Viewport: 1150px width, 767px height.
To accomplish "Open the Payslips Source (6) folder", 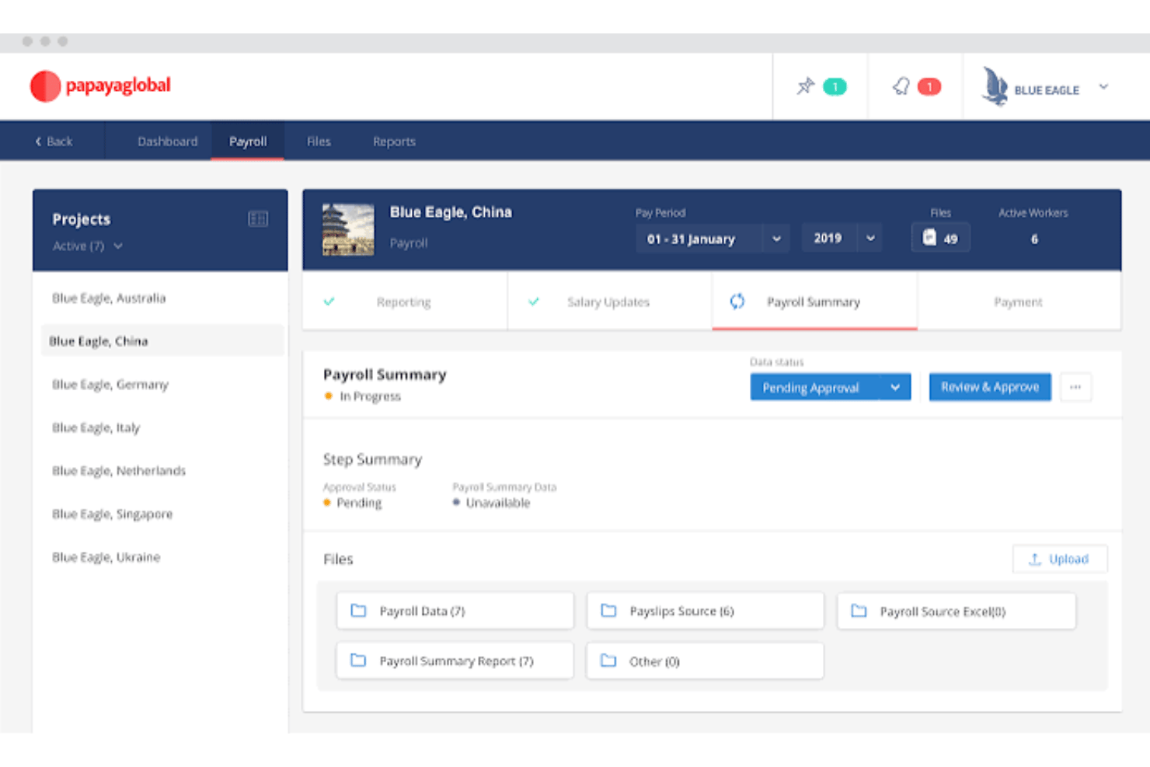I will click(x=706, y=611).
